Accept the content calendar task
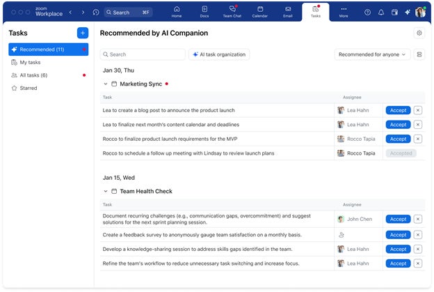This screenshot has height=292, width=434. pyautogui.click(x=398, y=125)
